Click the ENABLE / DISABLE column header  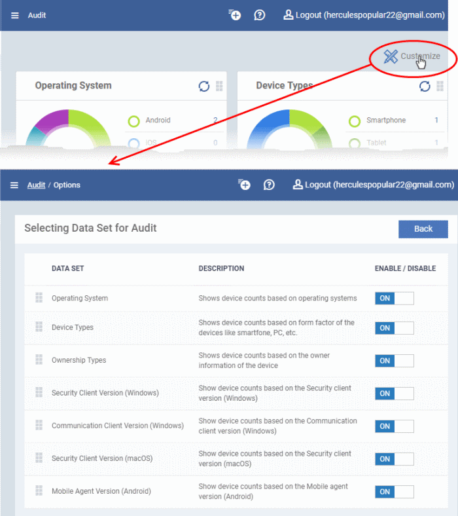pyautogui.click(x=406, y=268)
